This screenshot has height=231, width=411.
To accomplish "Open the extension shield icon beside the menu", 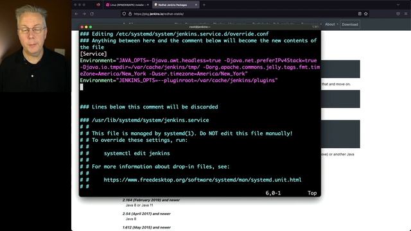I will tap(398, 13).
